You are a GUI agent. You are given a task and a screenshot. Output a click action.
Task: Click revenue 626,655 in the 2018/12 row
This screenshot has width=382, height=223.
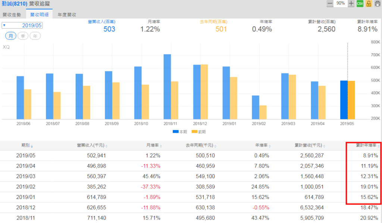point(97,208)
